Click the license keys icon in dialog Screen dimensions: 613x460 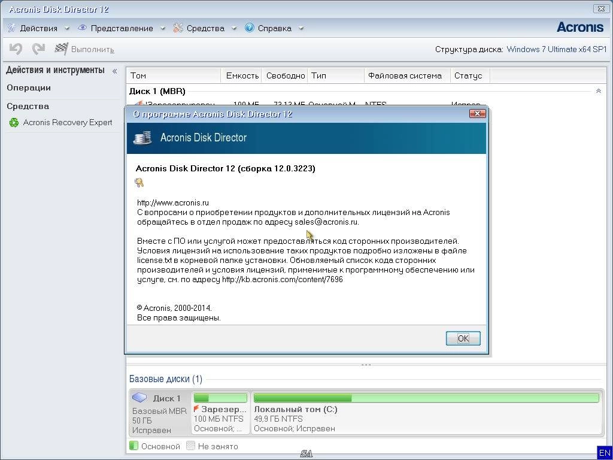point(139,182)
